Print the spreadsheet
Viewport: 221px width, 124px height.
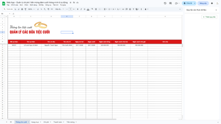[22, 9]
